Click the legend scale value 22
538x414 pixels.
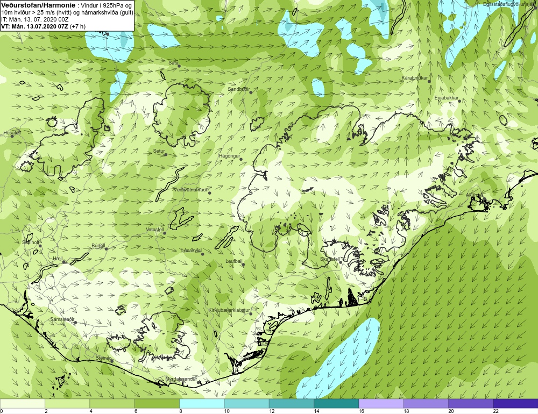tap(496, 411)
